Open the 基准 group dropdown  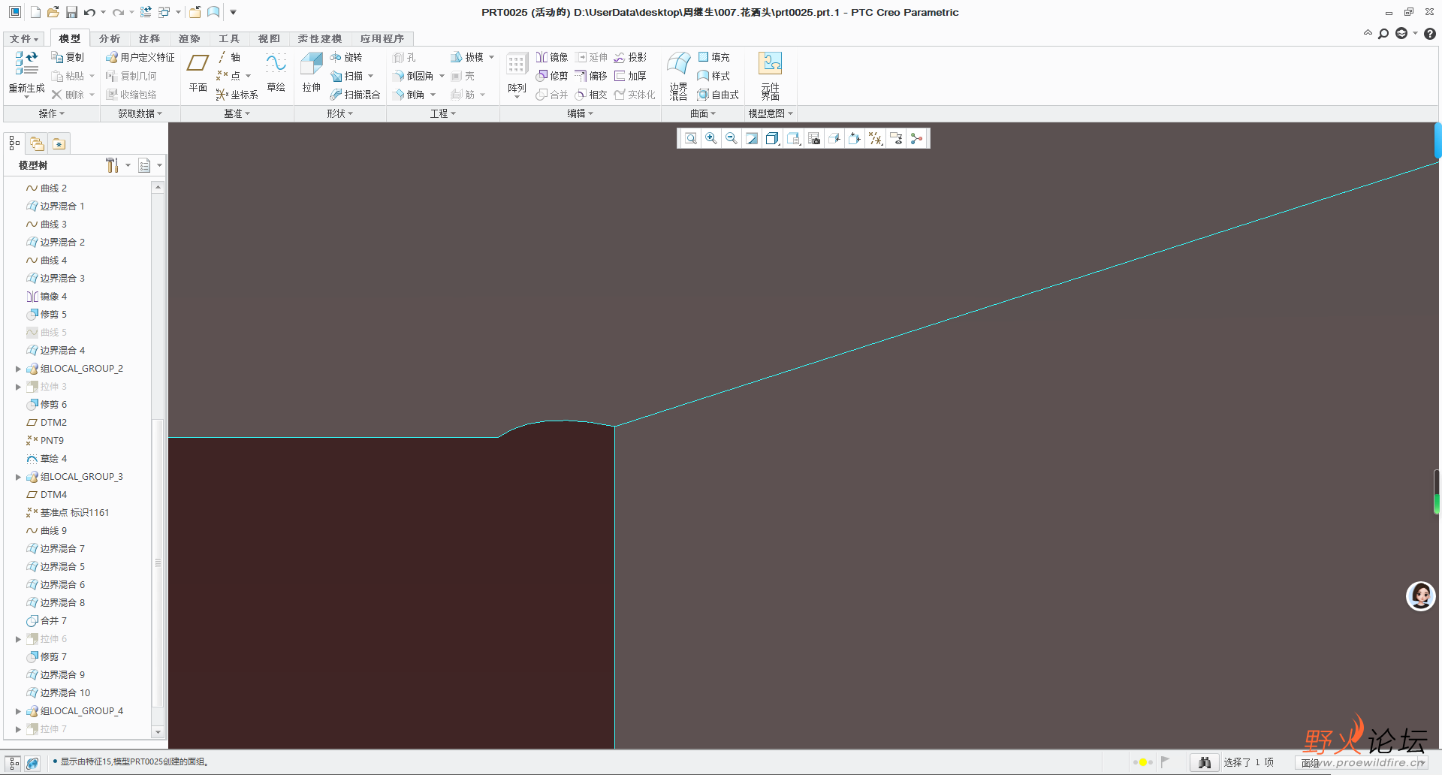(x=237, y=113)
